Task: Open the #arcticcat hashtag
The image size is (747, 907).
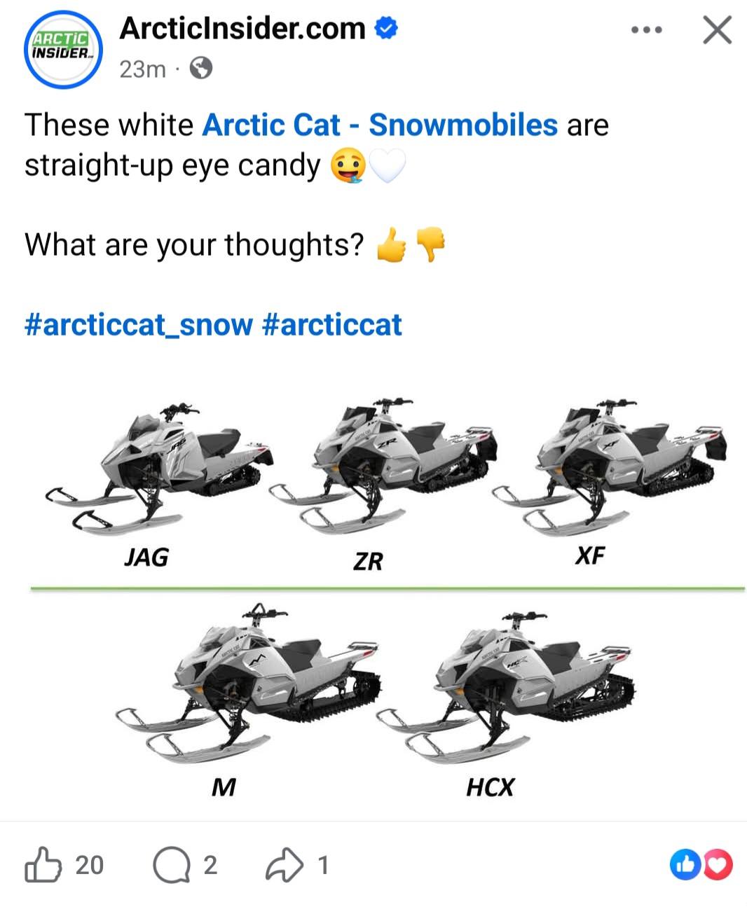Action: point(331,325)
